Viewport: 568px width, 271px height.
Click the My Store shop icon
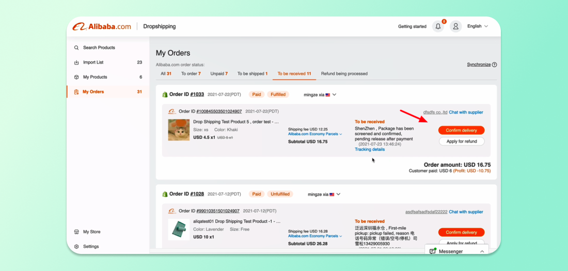76,232
